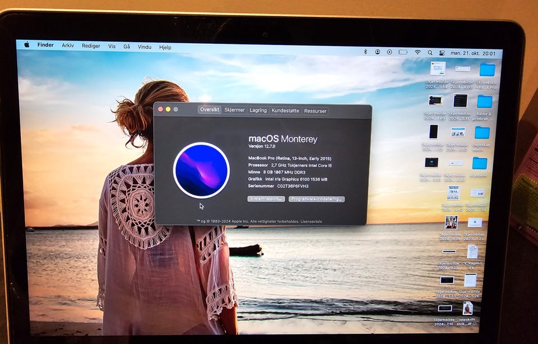The image size is (538, 344).
Task: Select the Skrivebord folder on desktop
Action: pos(487,70)
